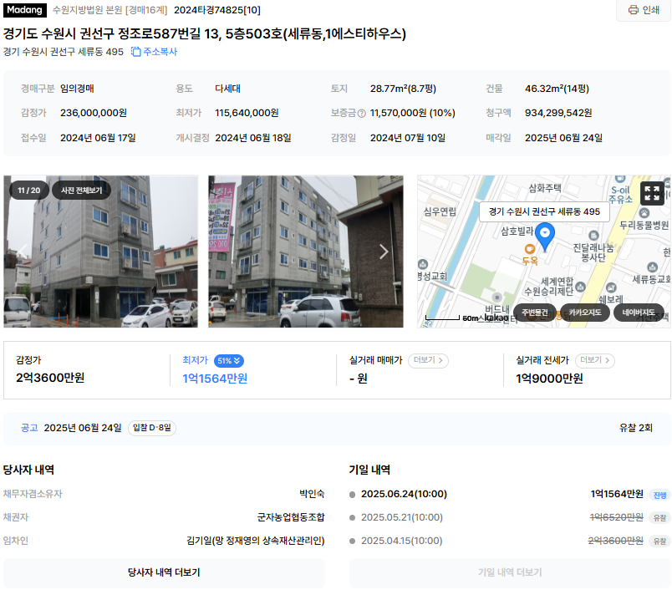Click the 진행 status badge

[659, 496]
